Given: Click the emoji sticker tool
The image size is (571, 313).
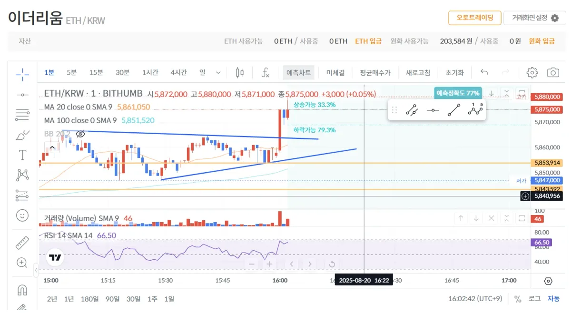Looking at the screenshot, I should point(22,215).
